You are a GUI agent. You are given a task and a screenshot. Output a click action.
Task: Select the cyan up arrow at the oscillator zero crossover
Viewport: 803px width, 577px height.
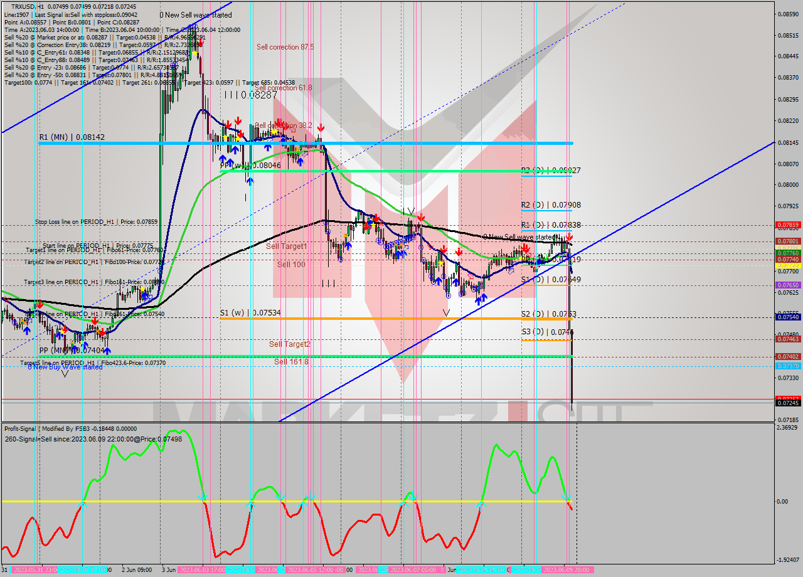pyautogui.click(x=82, y=504)
